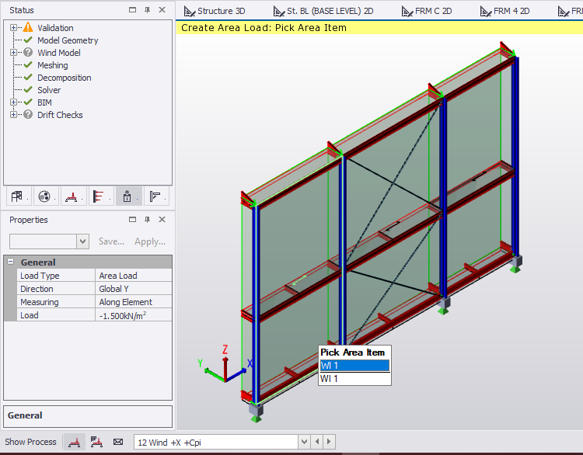Expand the Drift Checks tree node
The width and height of the screenshot is (583, 455).
coord(13,114)
